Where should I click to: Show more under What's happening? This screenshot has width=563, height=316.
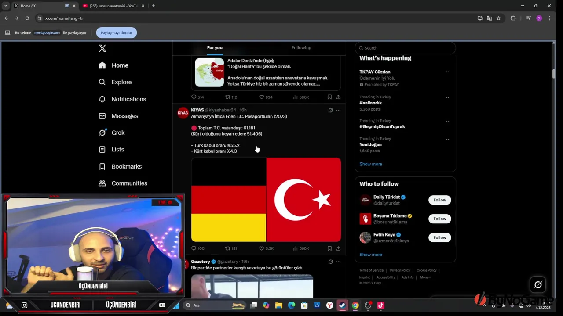[x=371, y=164]
